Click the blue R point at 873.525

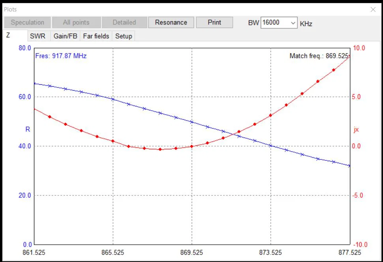(271, 146)
